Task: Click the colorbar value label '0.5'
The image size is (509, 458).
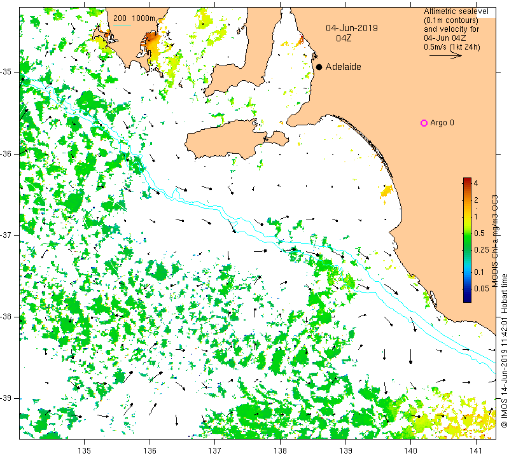Action: [479, 233]
